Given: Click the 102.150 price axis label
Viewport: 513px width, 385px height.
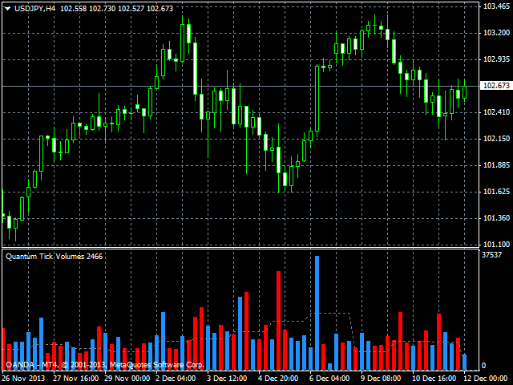Looking at the screenshot, I should click(x=496, y=139).
